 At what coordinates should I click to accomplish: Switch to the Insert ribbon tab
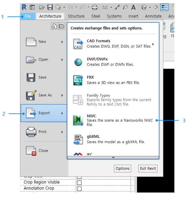tap(133, 16)
